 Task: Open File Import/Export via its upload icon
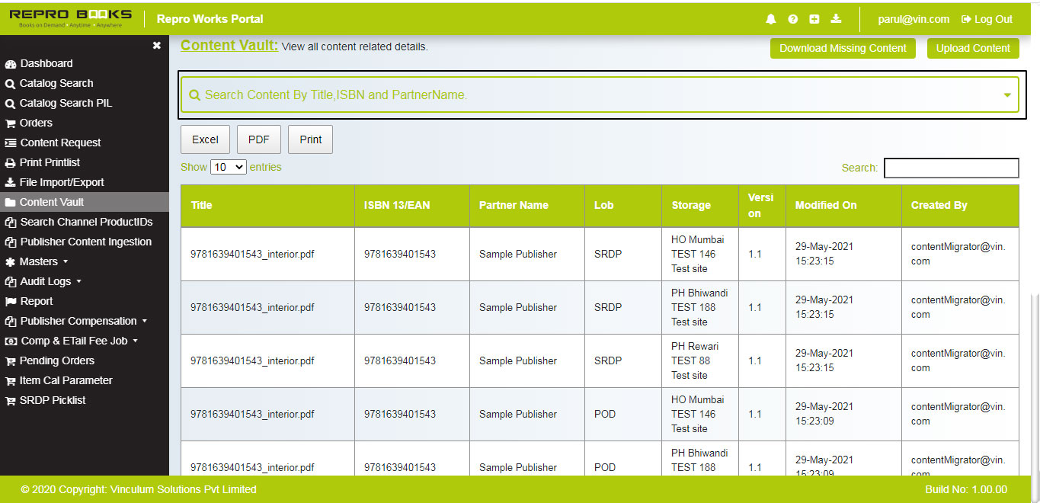(9, 182)
